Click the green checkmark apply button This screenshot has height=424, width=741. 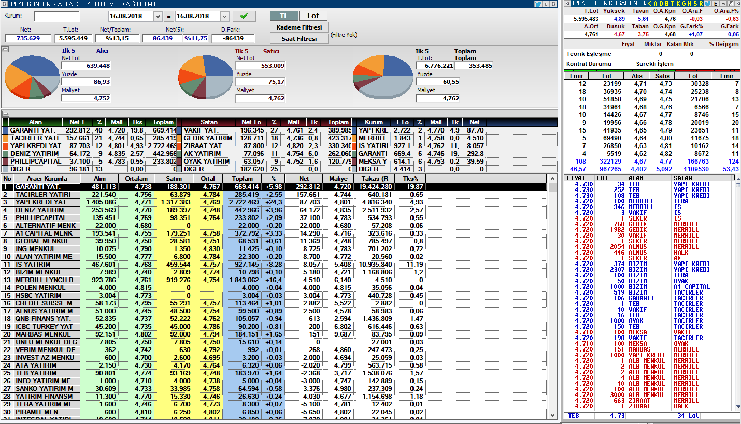coord(244,16)
